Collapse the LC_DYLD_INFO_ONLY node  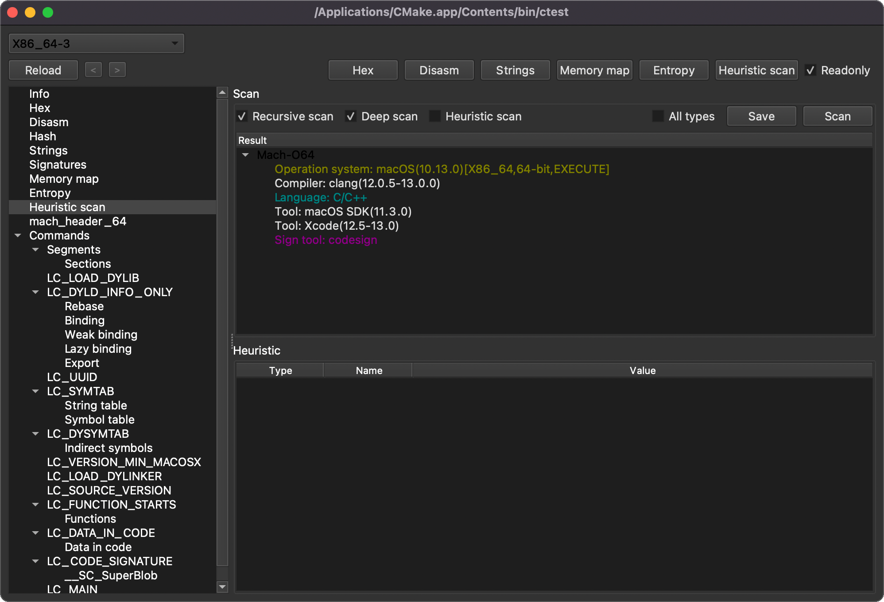[x=35, y=292]
